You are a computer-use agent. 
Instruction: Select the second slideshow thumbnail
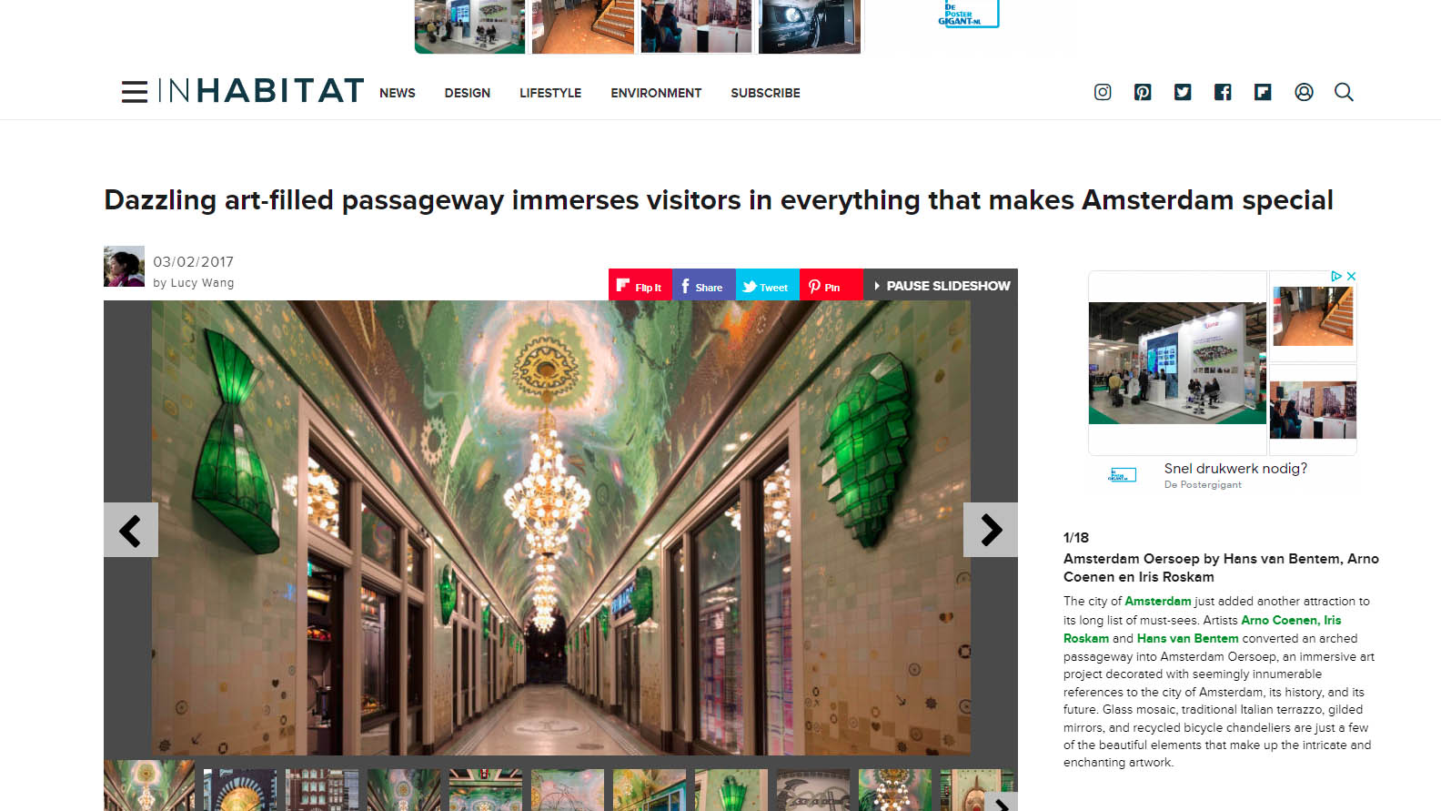click(x=240, y=790)
